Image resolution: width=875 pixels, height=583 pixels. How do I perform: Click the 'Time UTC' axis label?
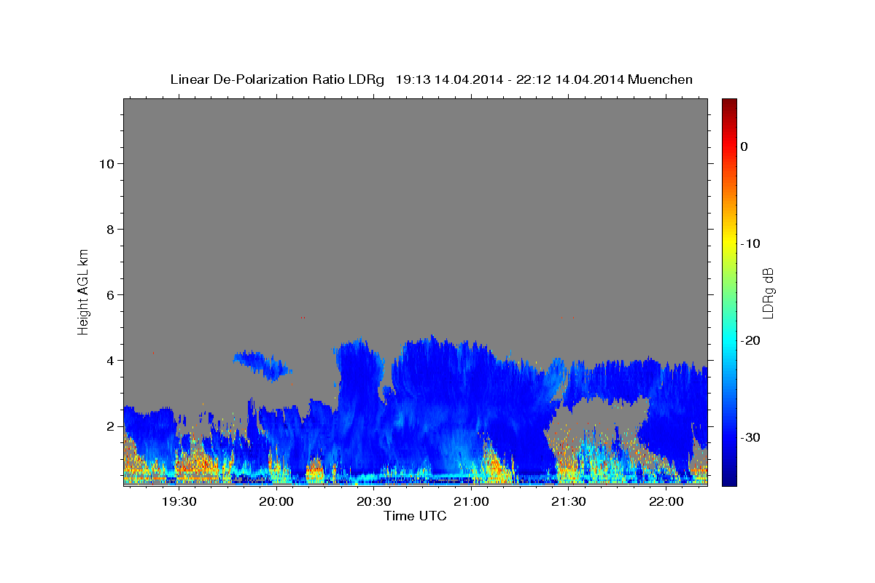415,516
